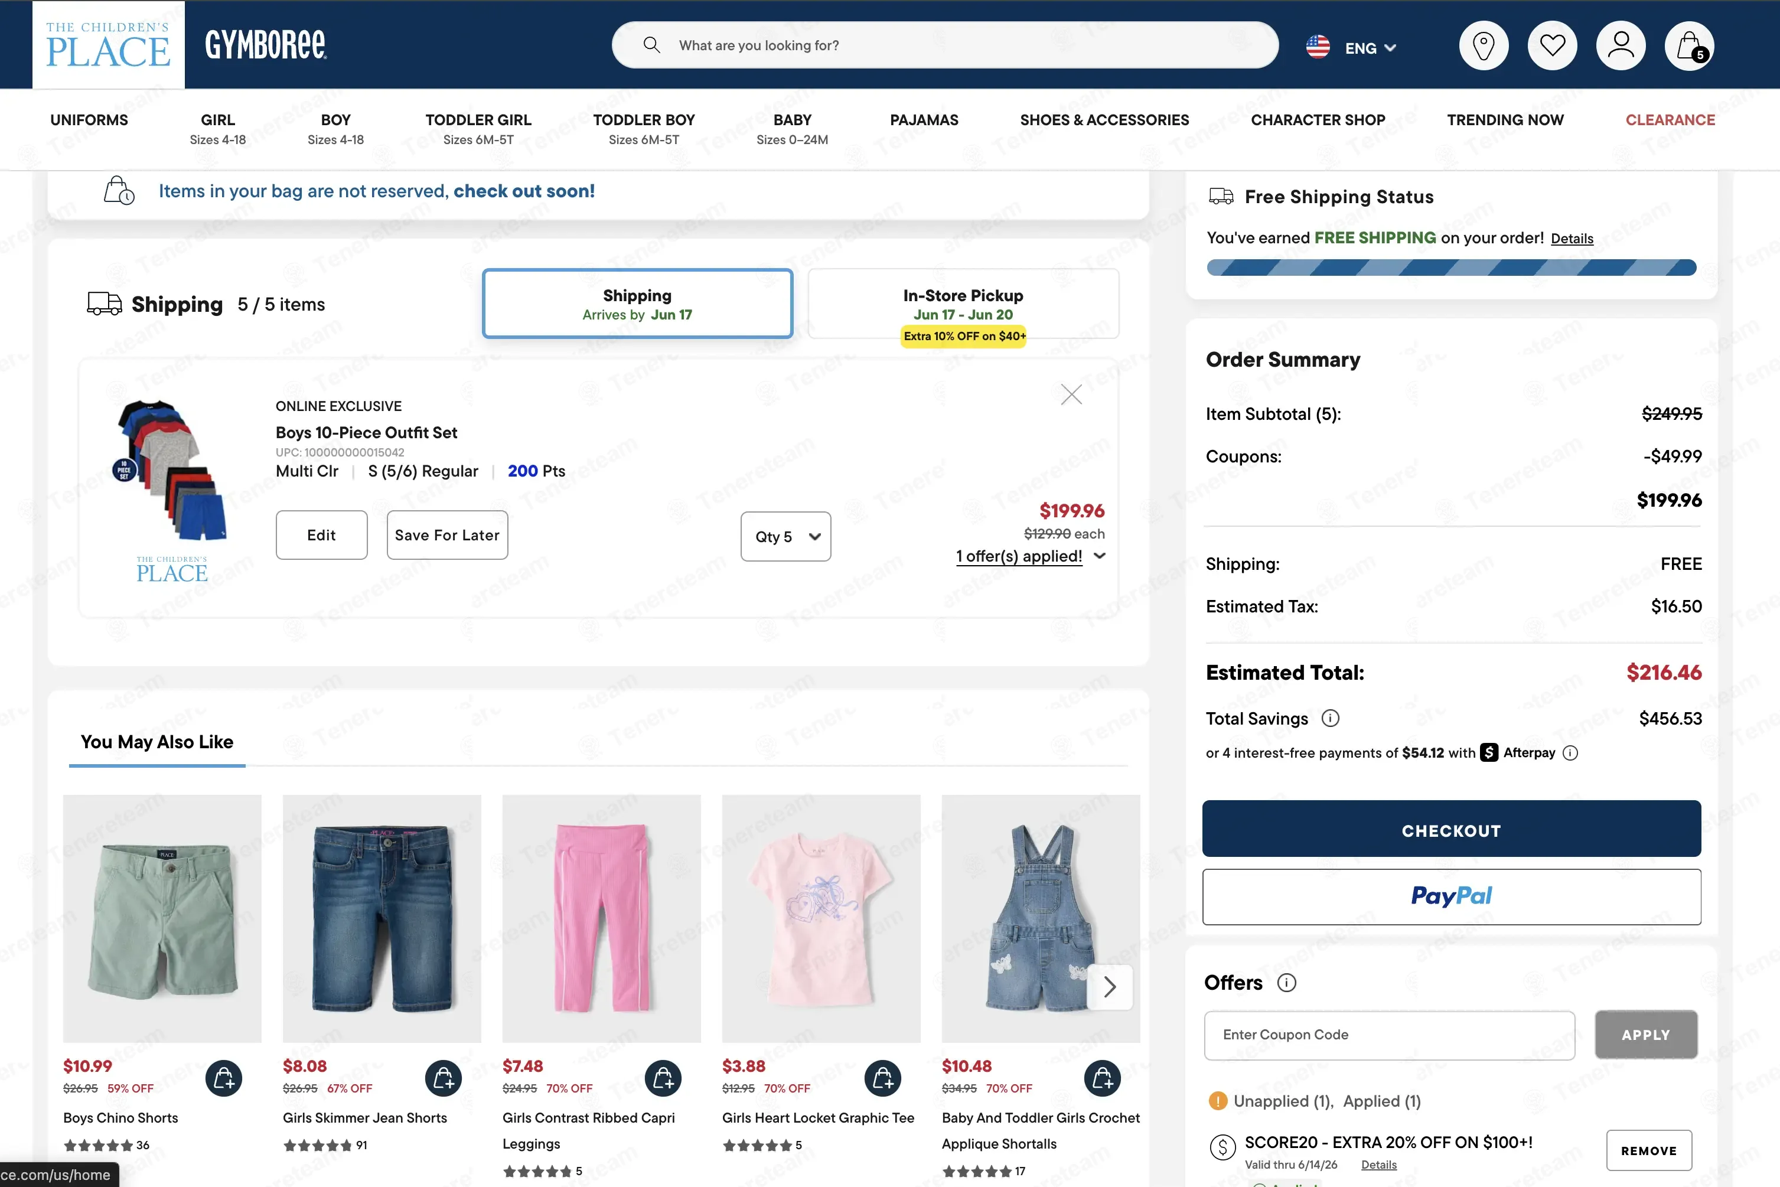Viewport: 1780px width, 1187px height.
Task: Select Shipping delivery option
Action: tap(637, 304)
